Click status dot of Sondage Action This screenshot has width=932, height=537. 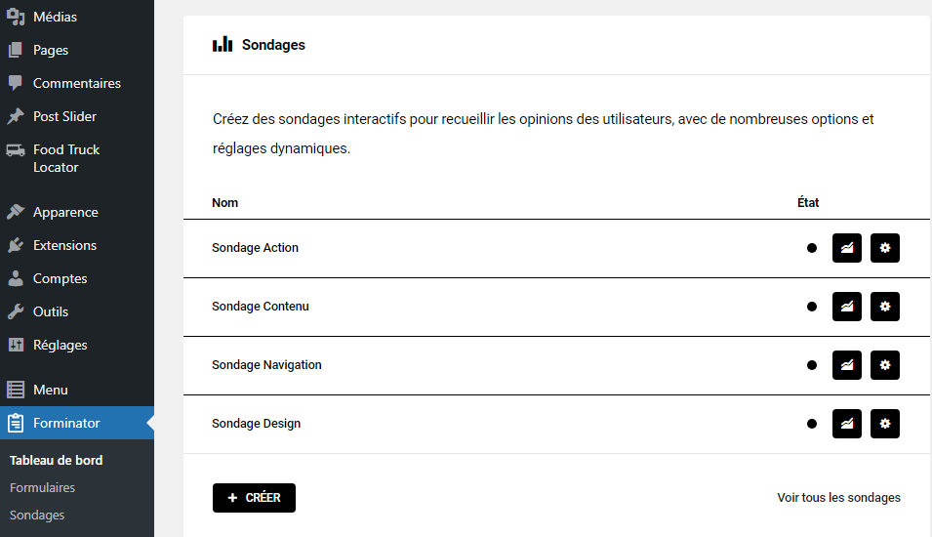point(811,248)
